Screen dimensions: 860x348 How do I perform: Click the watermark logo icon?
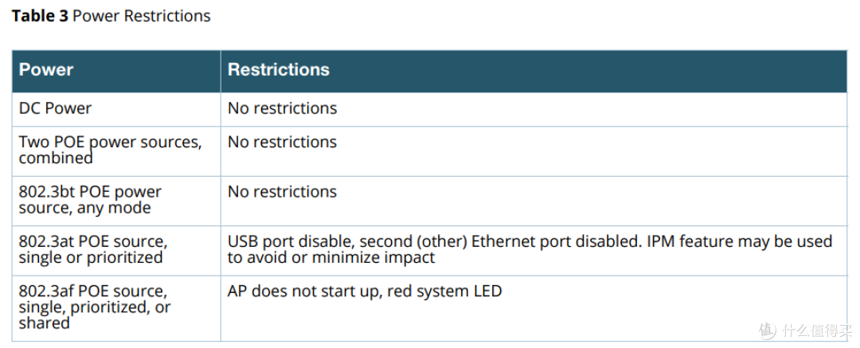(x=768, y=330)
